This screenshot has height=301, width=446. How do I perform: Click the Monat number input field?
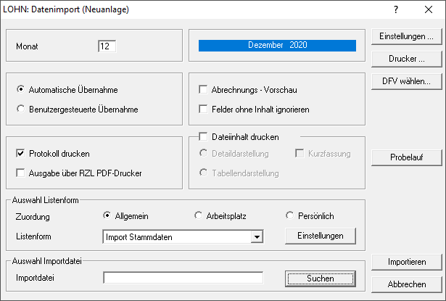click(107, 46)
